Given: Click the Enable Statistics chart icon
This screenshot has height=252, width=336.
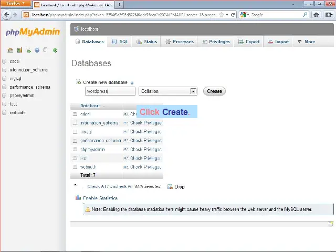Looking at the screenshot, I should (x=78, y=197).
